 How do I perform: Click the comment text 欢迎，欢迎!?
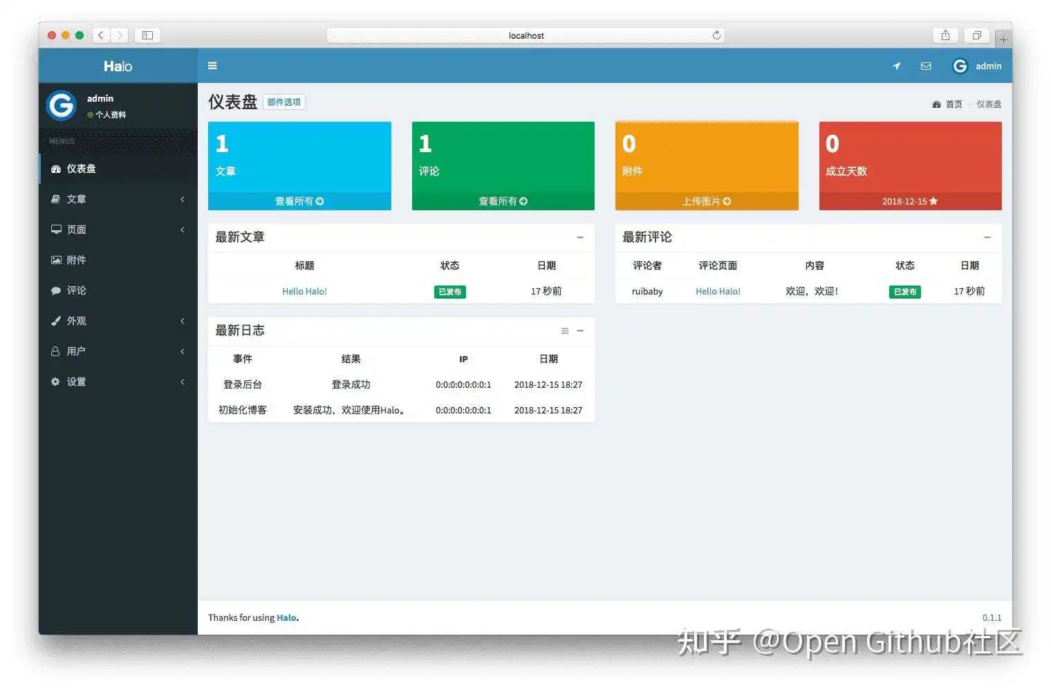[x=812, y=292]
